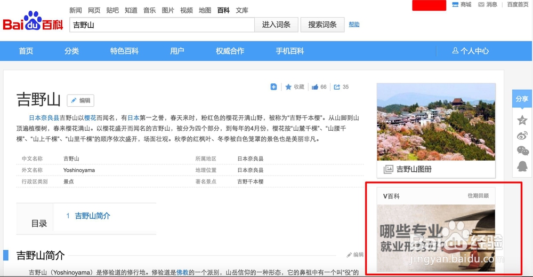Click the share icon showing 35
Image resolution: width=533 pixels, height=277 pixels.
tap(341, 87)
